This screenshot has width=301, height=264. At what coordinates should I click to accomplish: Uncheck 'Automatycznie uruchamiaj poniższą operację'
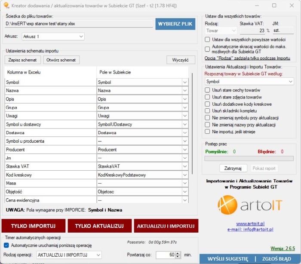click(6, 246)
